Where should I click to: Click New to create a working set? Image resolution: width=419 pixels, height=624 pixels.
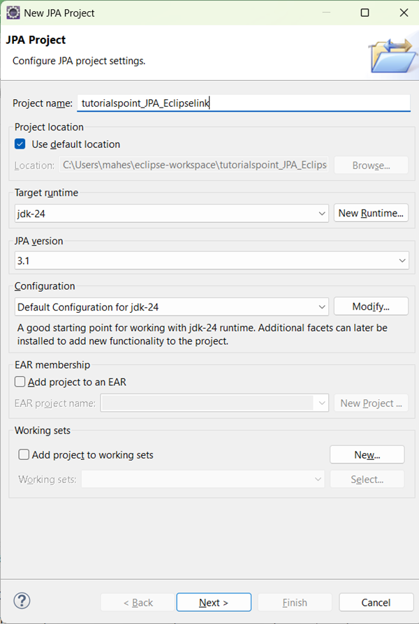pyautogui.click(x=367, y=454)
